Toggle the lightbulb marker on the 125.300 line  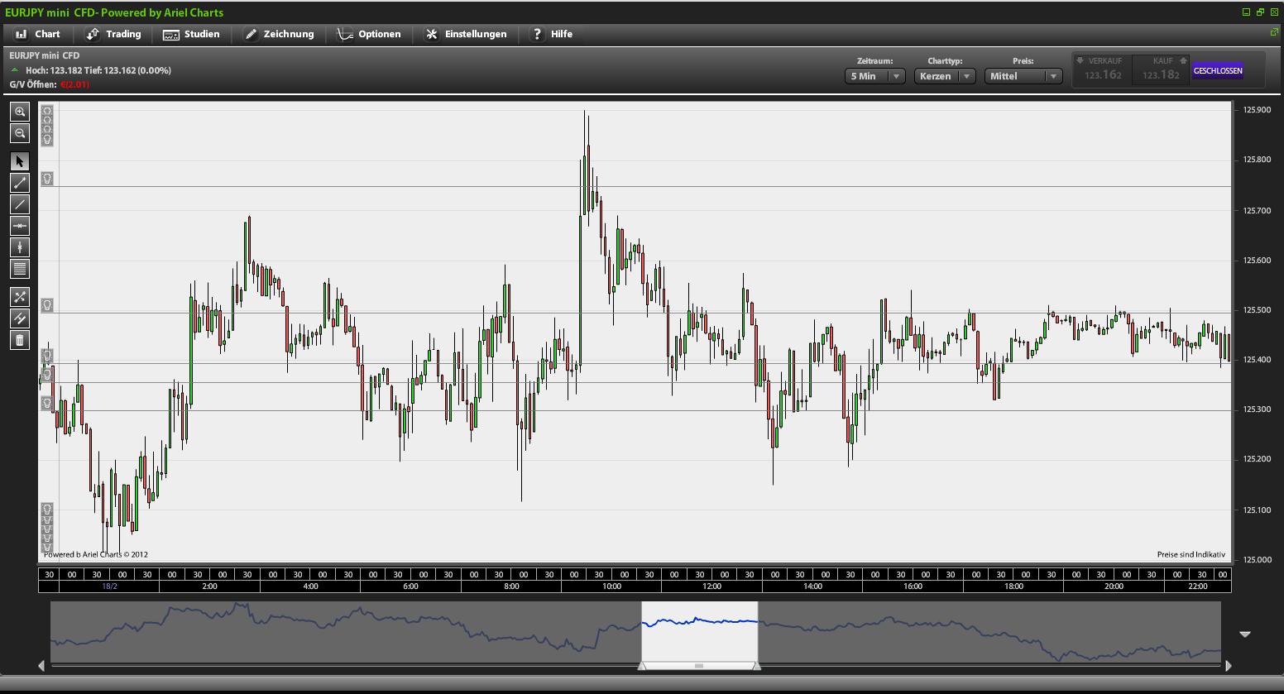coord(47,403)
